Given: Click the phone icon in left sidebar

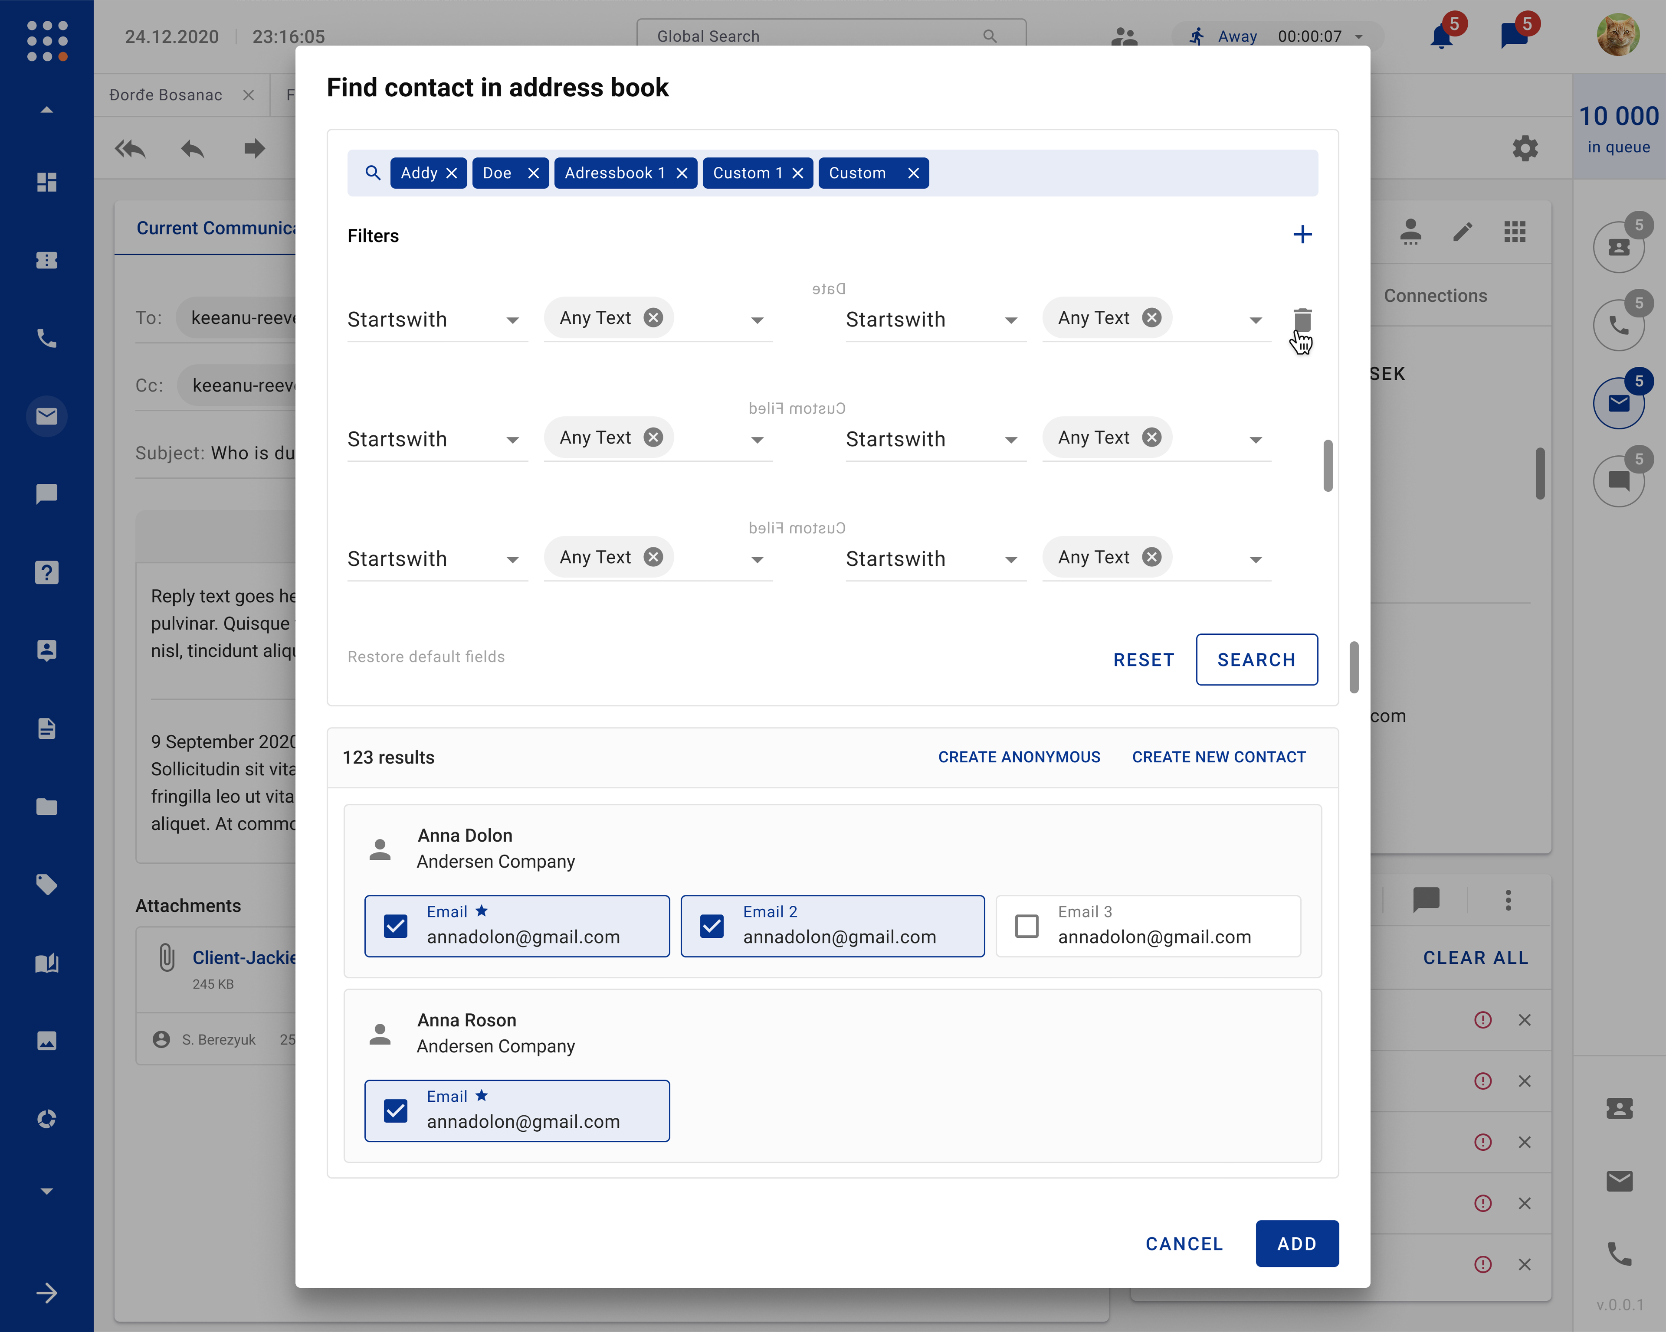Looking at the screenshot, I should (46, 338).
